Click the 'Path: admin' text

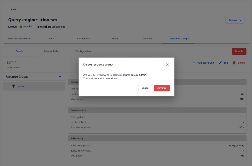[13, 68]
